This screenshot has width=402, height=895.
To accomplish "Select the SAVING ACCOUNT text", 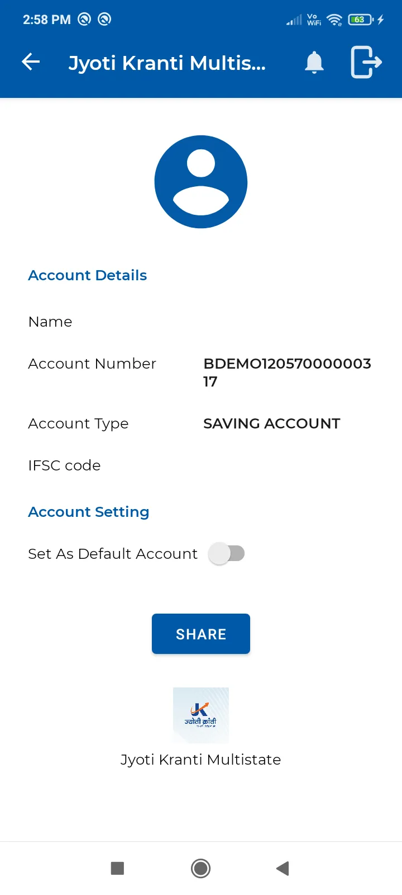I will pyautogui.click(x=271, y=423).
